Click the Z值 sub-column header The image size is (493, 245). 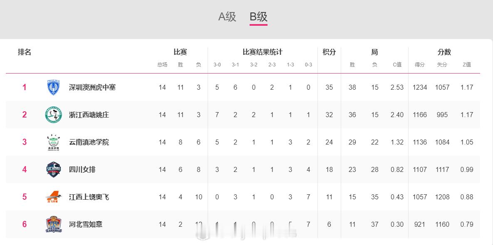tap(467, 65)
